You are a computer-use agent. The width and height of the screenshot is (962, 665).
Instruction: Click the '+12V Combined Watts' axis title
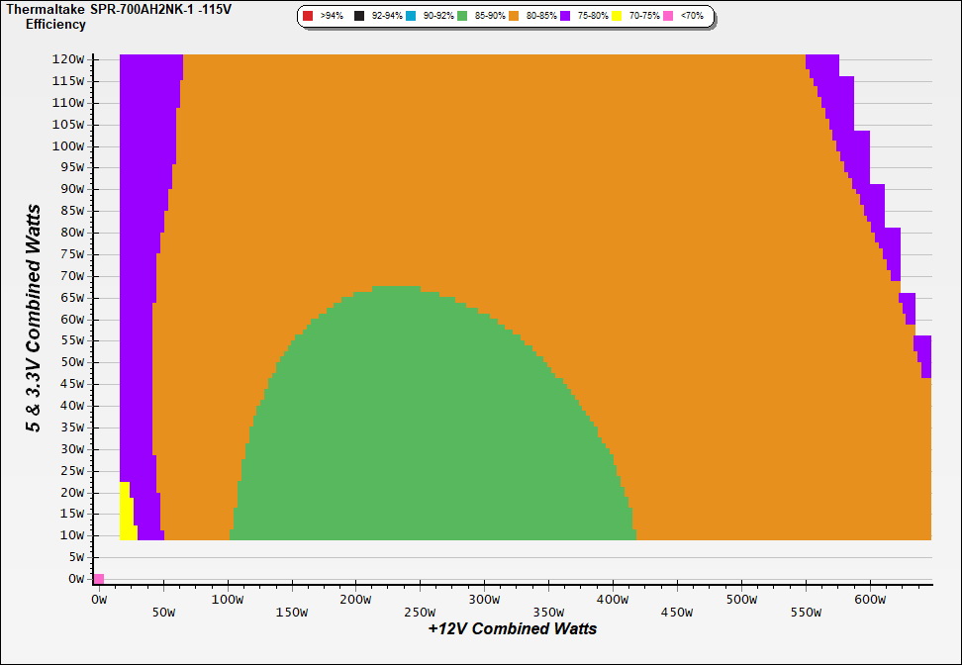(512, 628)
